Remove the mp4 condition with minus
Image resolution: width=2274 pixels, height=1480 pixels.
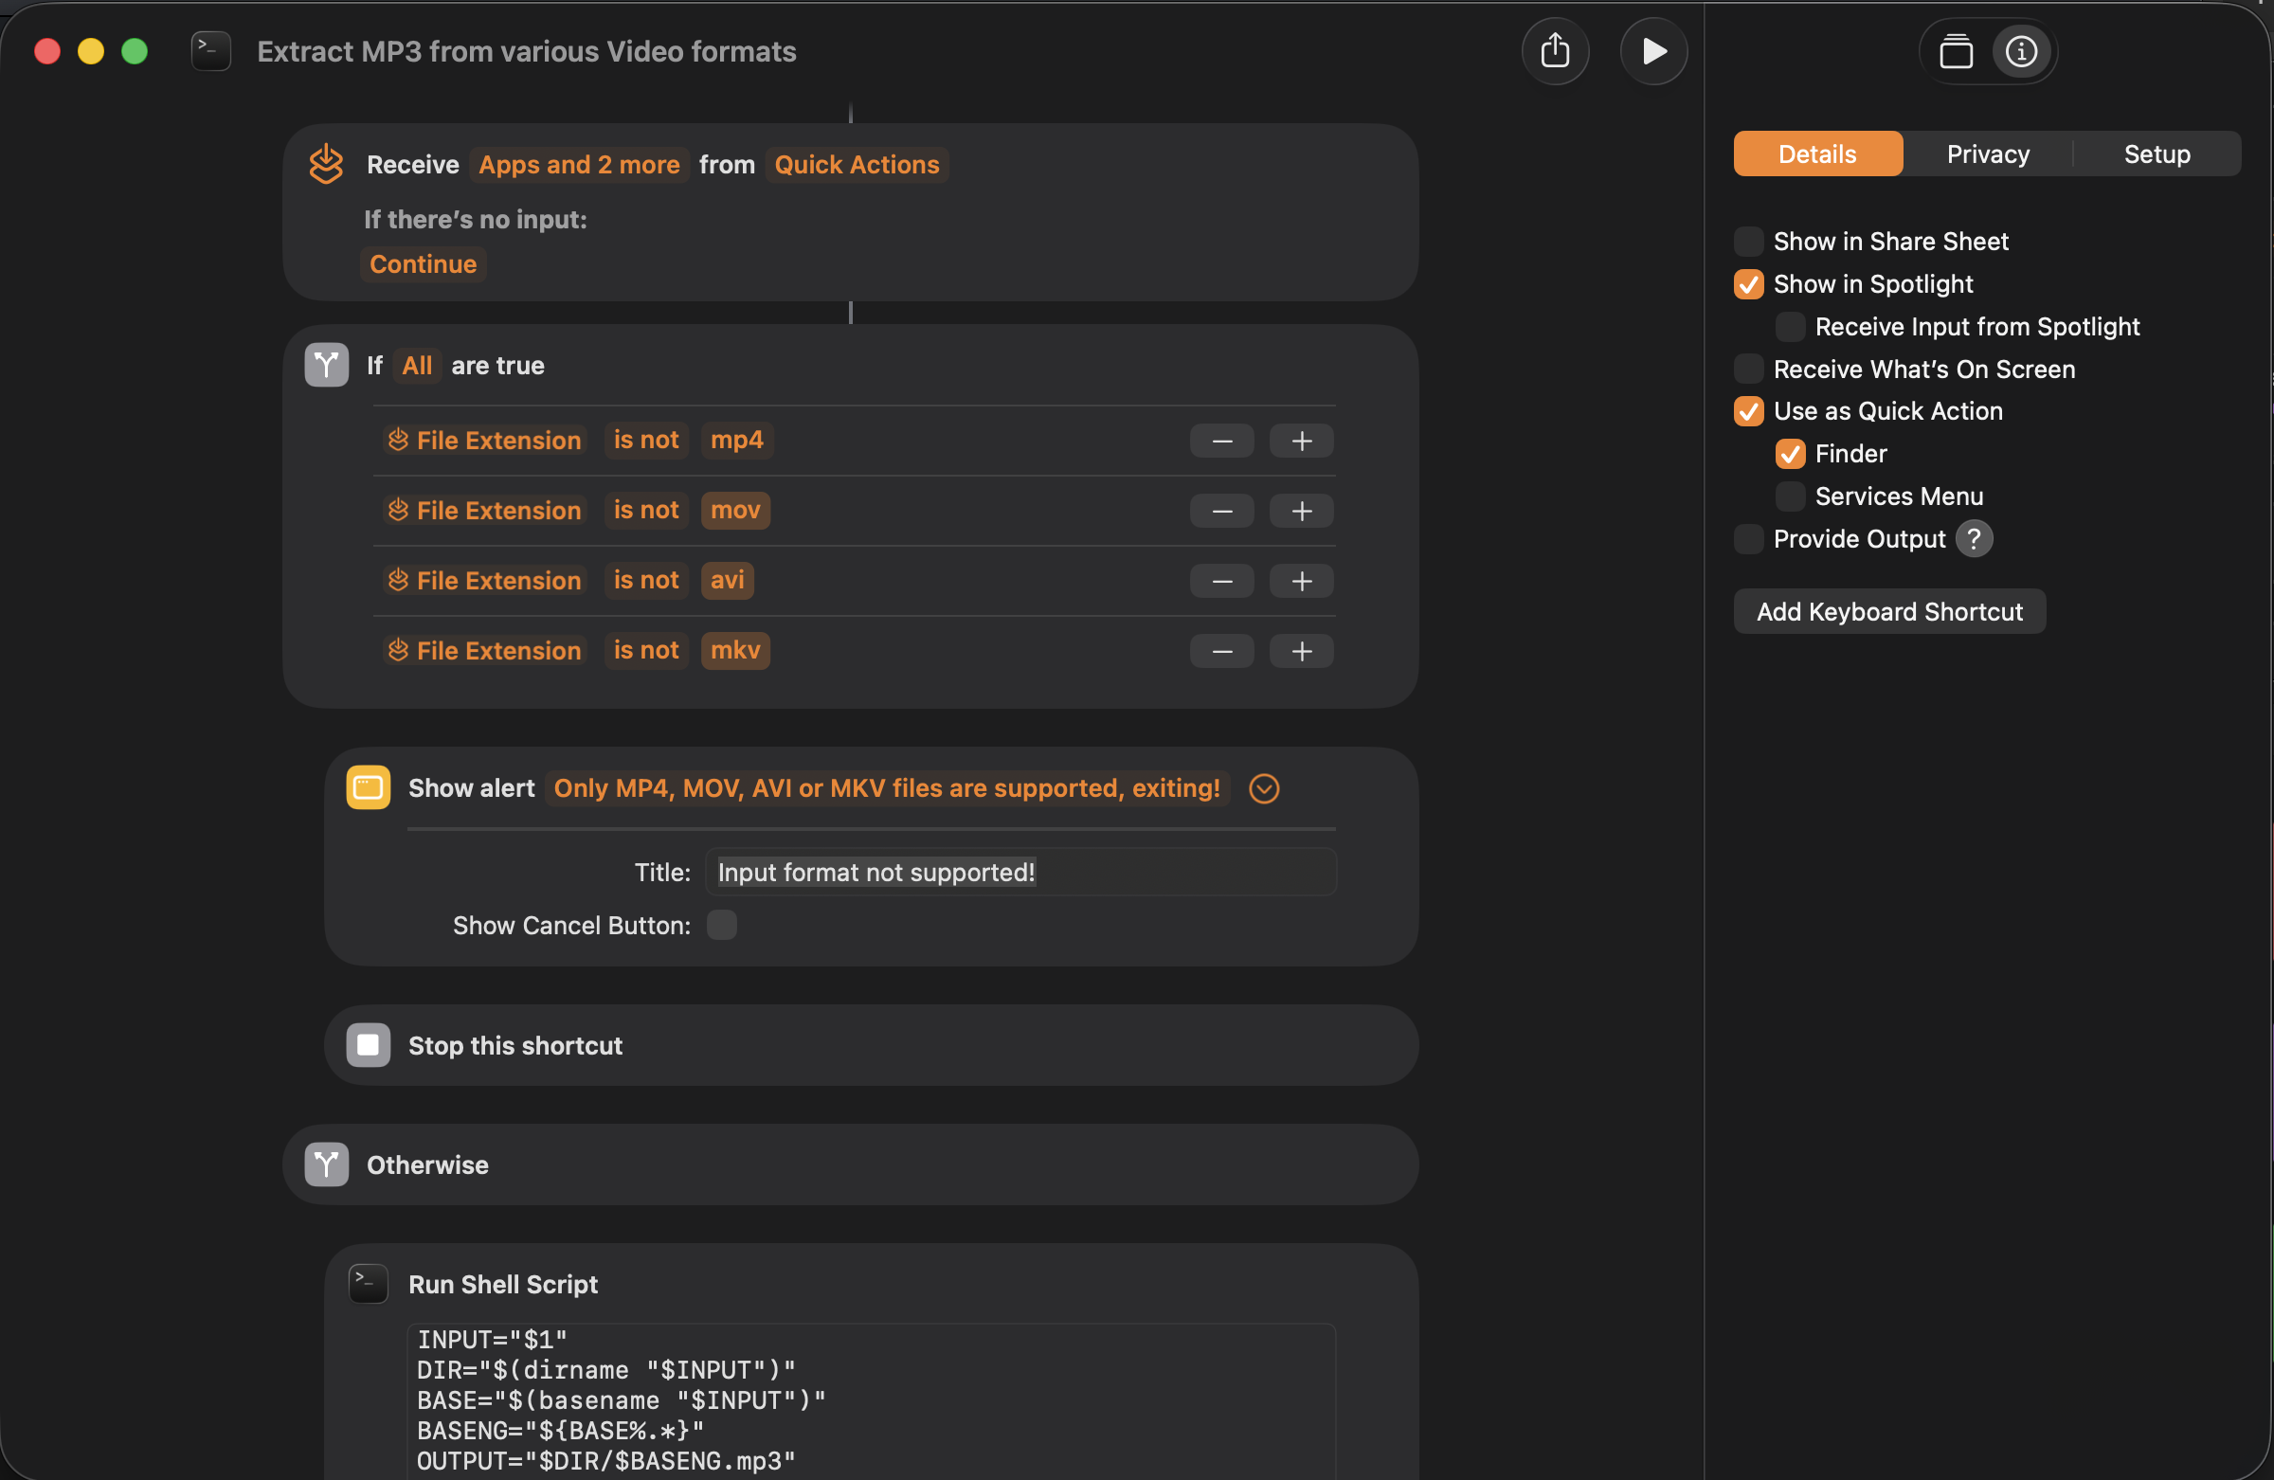point(1221,441)
